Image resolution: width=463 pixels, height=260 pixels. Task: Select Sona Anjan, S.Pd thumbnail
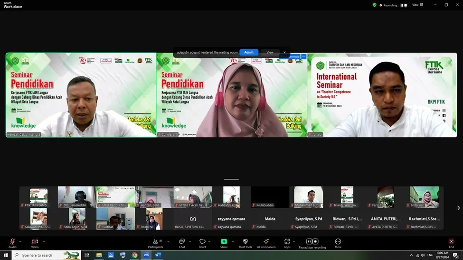point(77,219)
